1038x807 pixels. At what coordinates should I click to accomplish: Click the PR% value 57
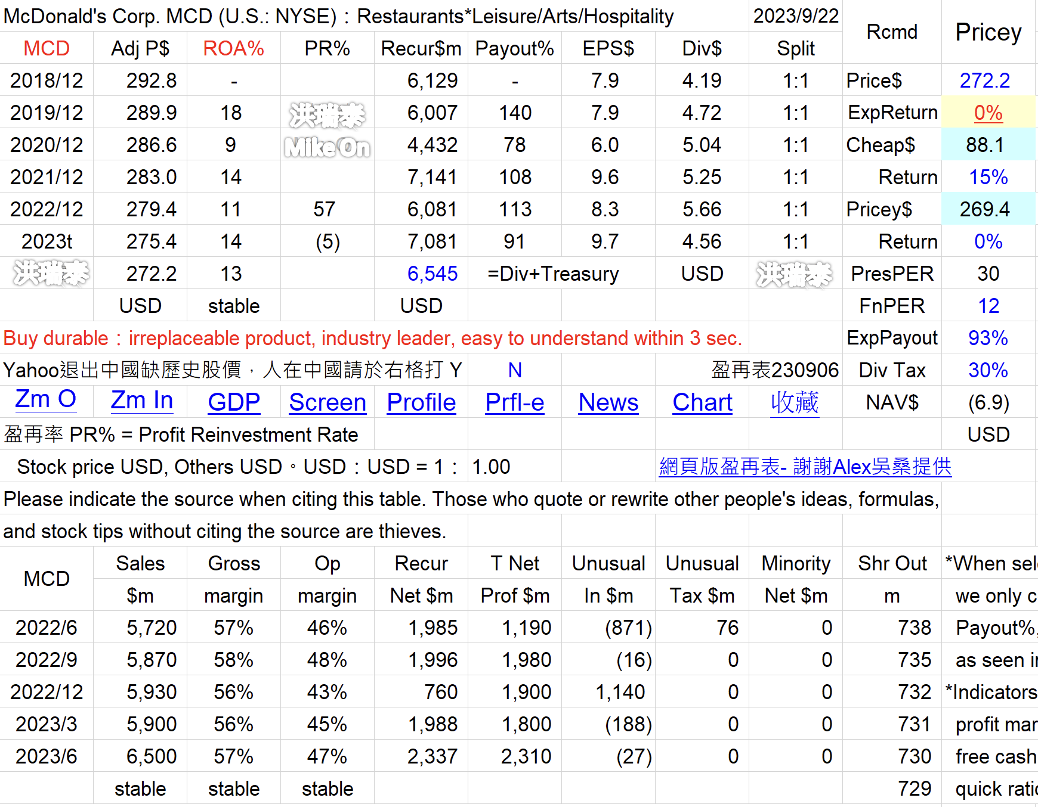324,209
